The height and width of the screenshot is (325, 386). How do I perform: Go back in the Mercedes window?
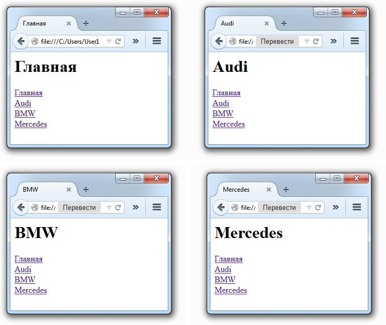221,207
